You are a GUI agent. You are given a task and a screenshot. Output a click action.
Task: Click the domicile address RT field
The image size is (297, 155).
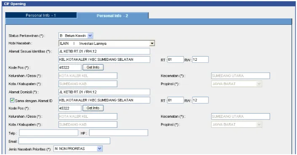coord(175,100)
